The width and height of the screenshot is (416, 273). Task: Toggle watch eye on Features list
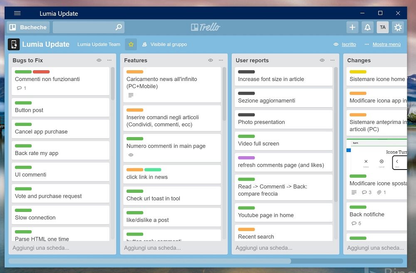coord(210,60)
